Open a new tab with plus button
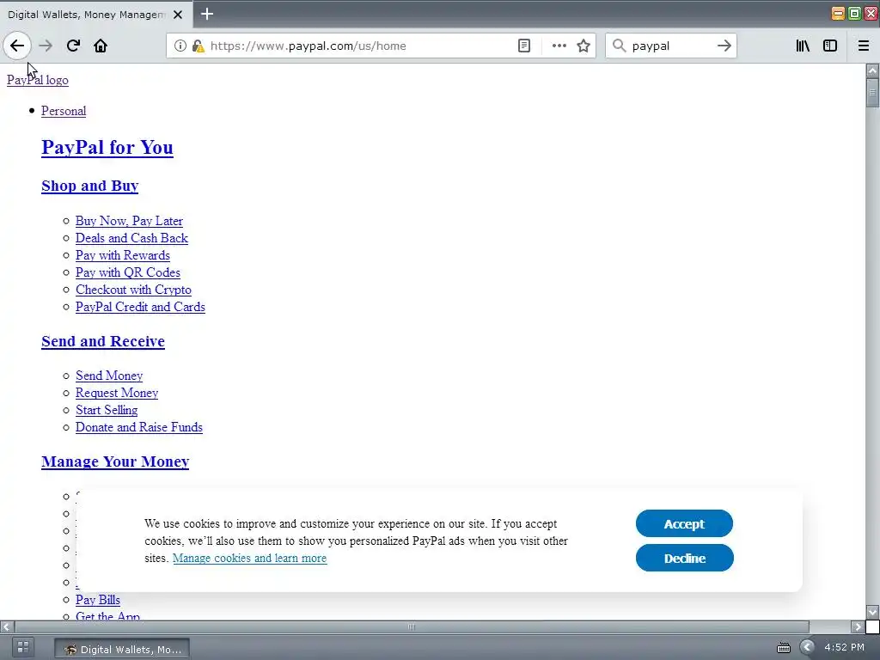This screenshot has width=880, height=660. click(207, 14)
